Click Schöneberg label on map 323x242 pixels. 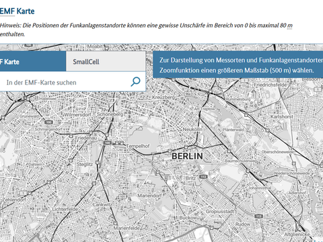[x=110, y=114]
